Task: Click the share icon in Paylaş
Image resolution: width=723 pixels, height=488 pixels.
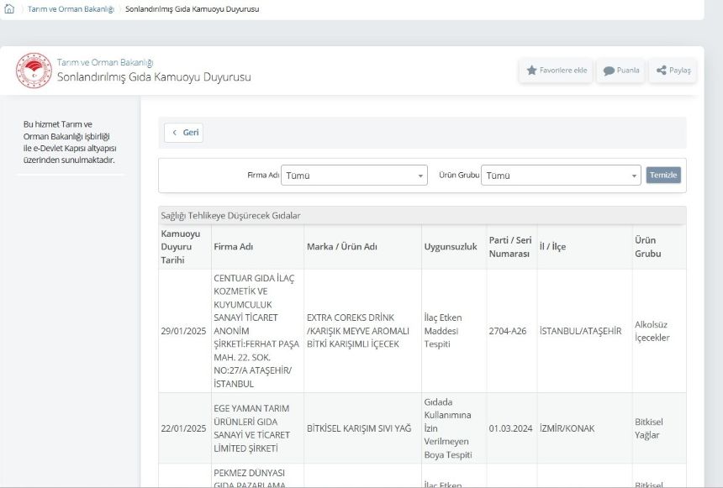Action: coord(662,70)
